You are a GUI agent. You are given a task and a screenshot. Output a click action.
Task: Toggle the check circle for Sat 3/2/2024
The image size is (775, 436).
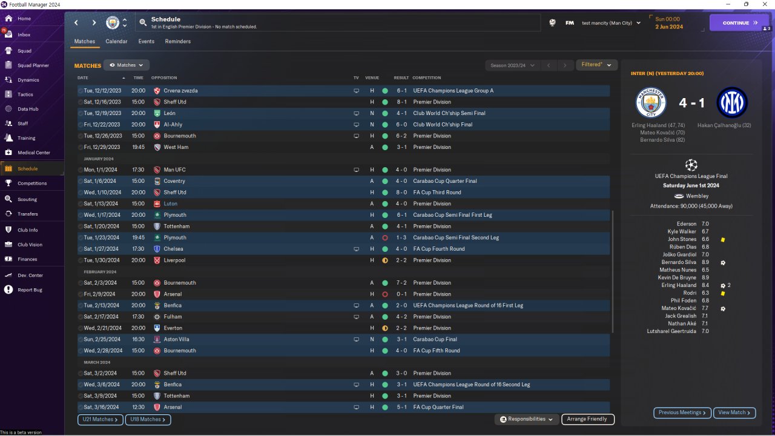tap(81, 374)
